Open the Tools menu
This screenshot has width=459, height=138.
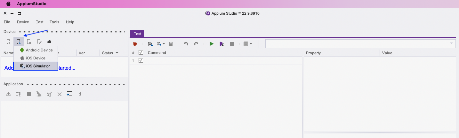click(54, 22)
